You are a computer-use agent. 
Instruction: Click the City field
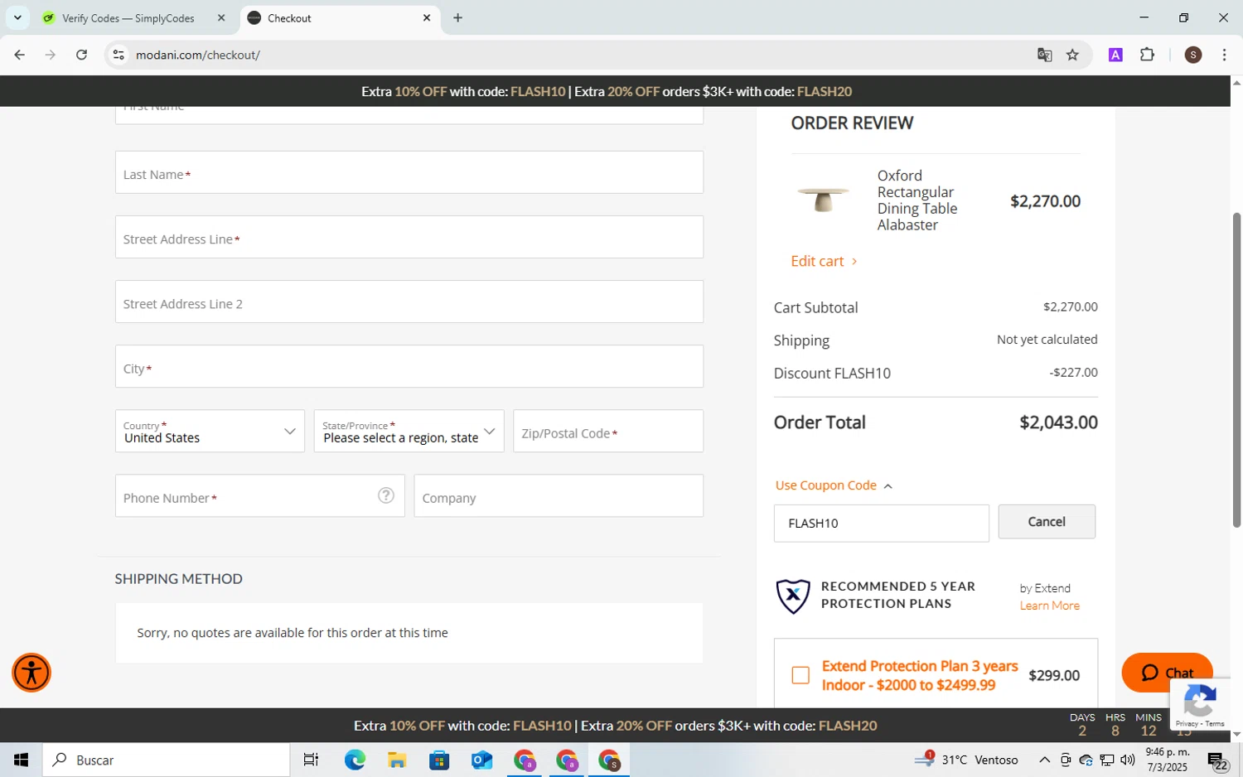click(x=409, y=366)
